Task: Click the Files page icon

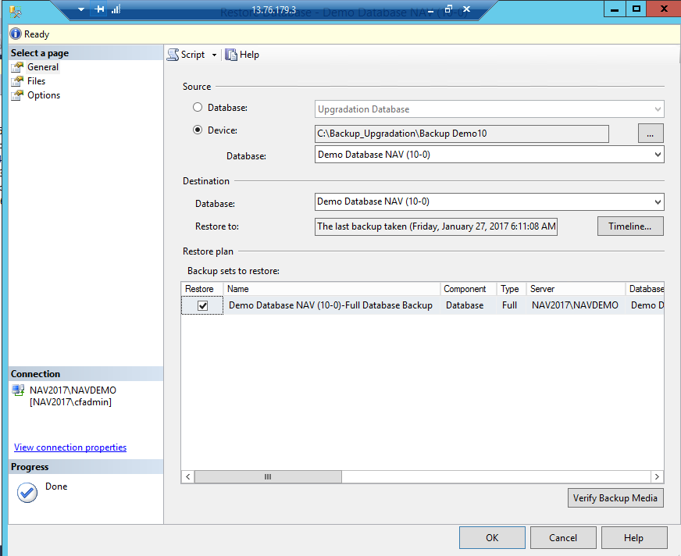Action: 17,81
